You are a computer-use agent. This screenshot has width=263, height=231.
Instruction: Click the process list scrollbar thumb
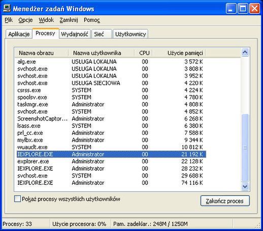coord(245,148)
